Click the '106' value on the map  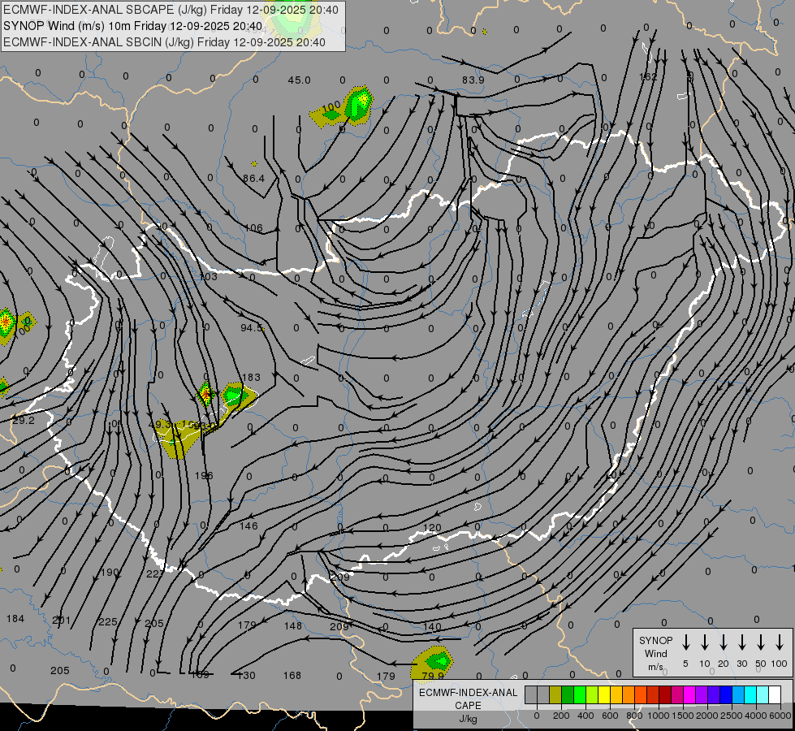point(253,227)
